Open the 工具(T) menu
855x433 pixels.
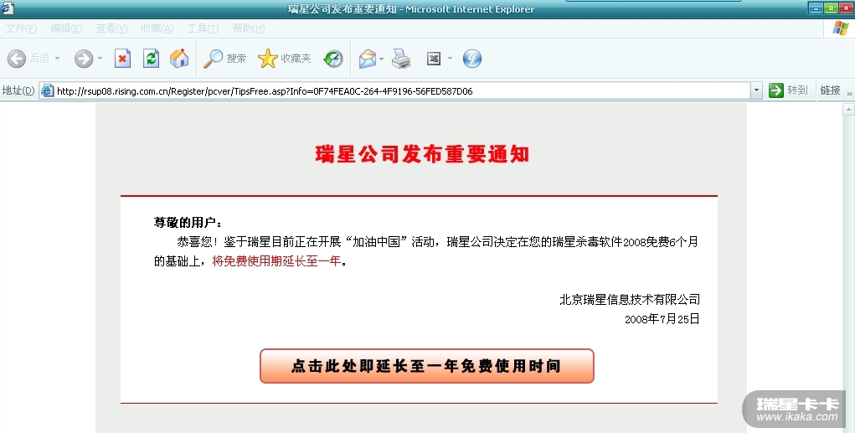(203, 28)
